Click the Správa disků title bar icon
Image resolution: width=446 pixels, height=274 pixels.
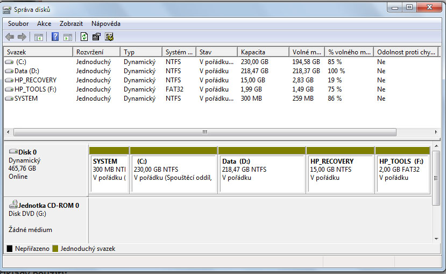point(7,10)
